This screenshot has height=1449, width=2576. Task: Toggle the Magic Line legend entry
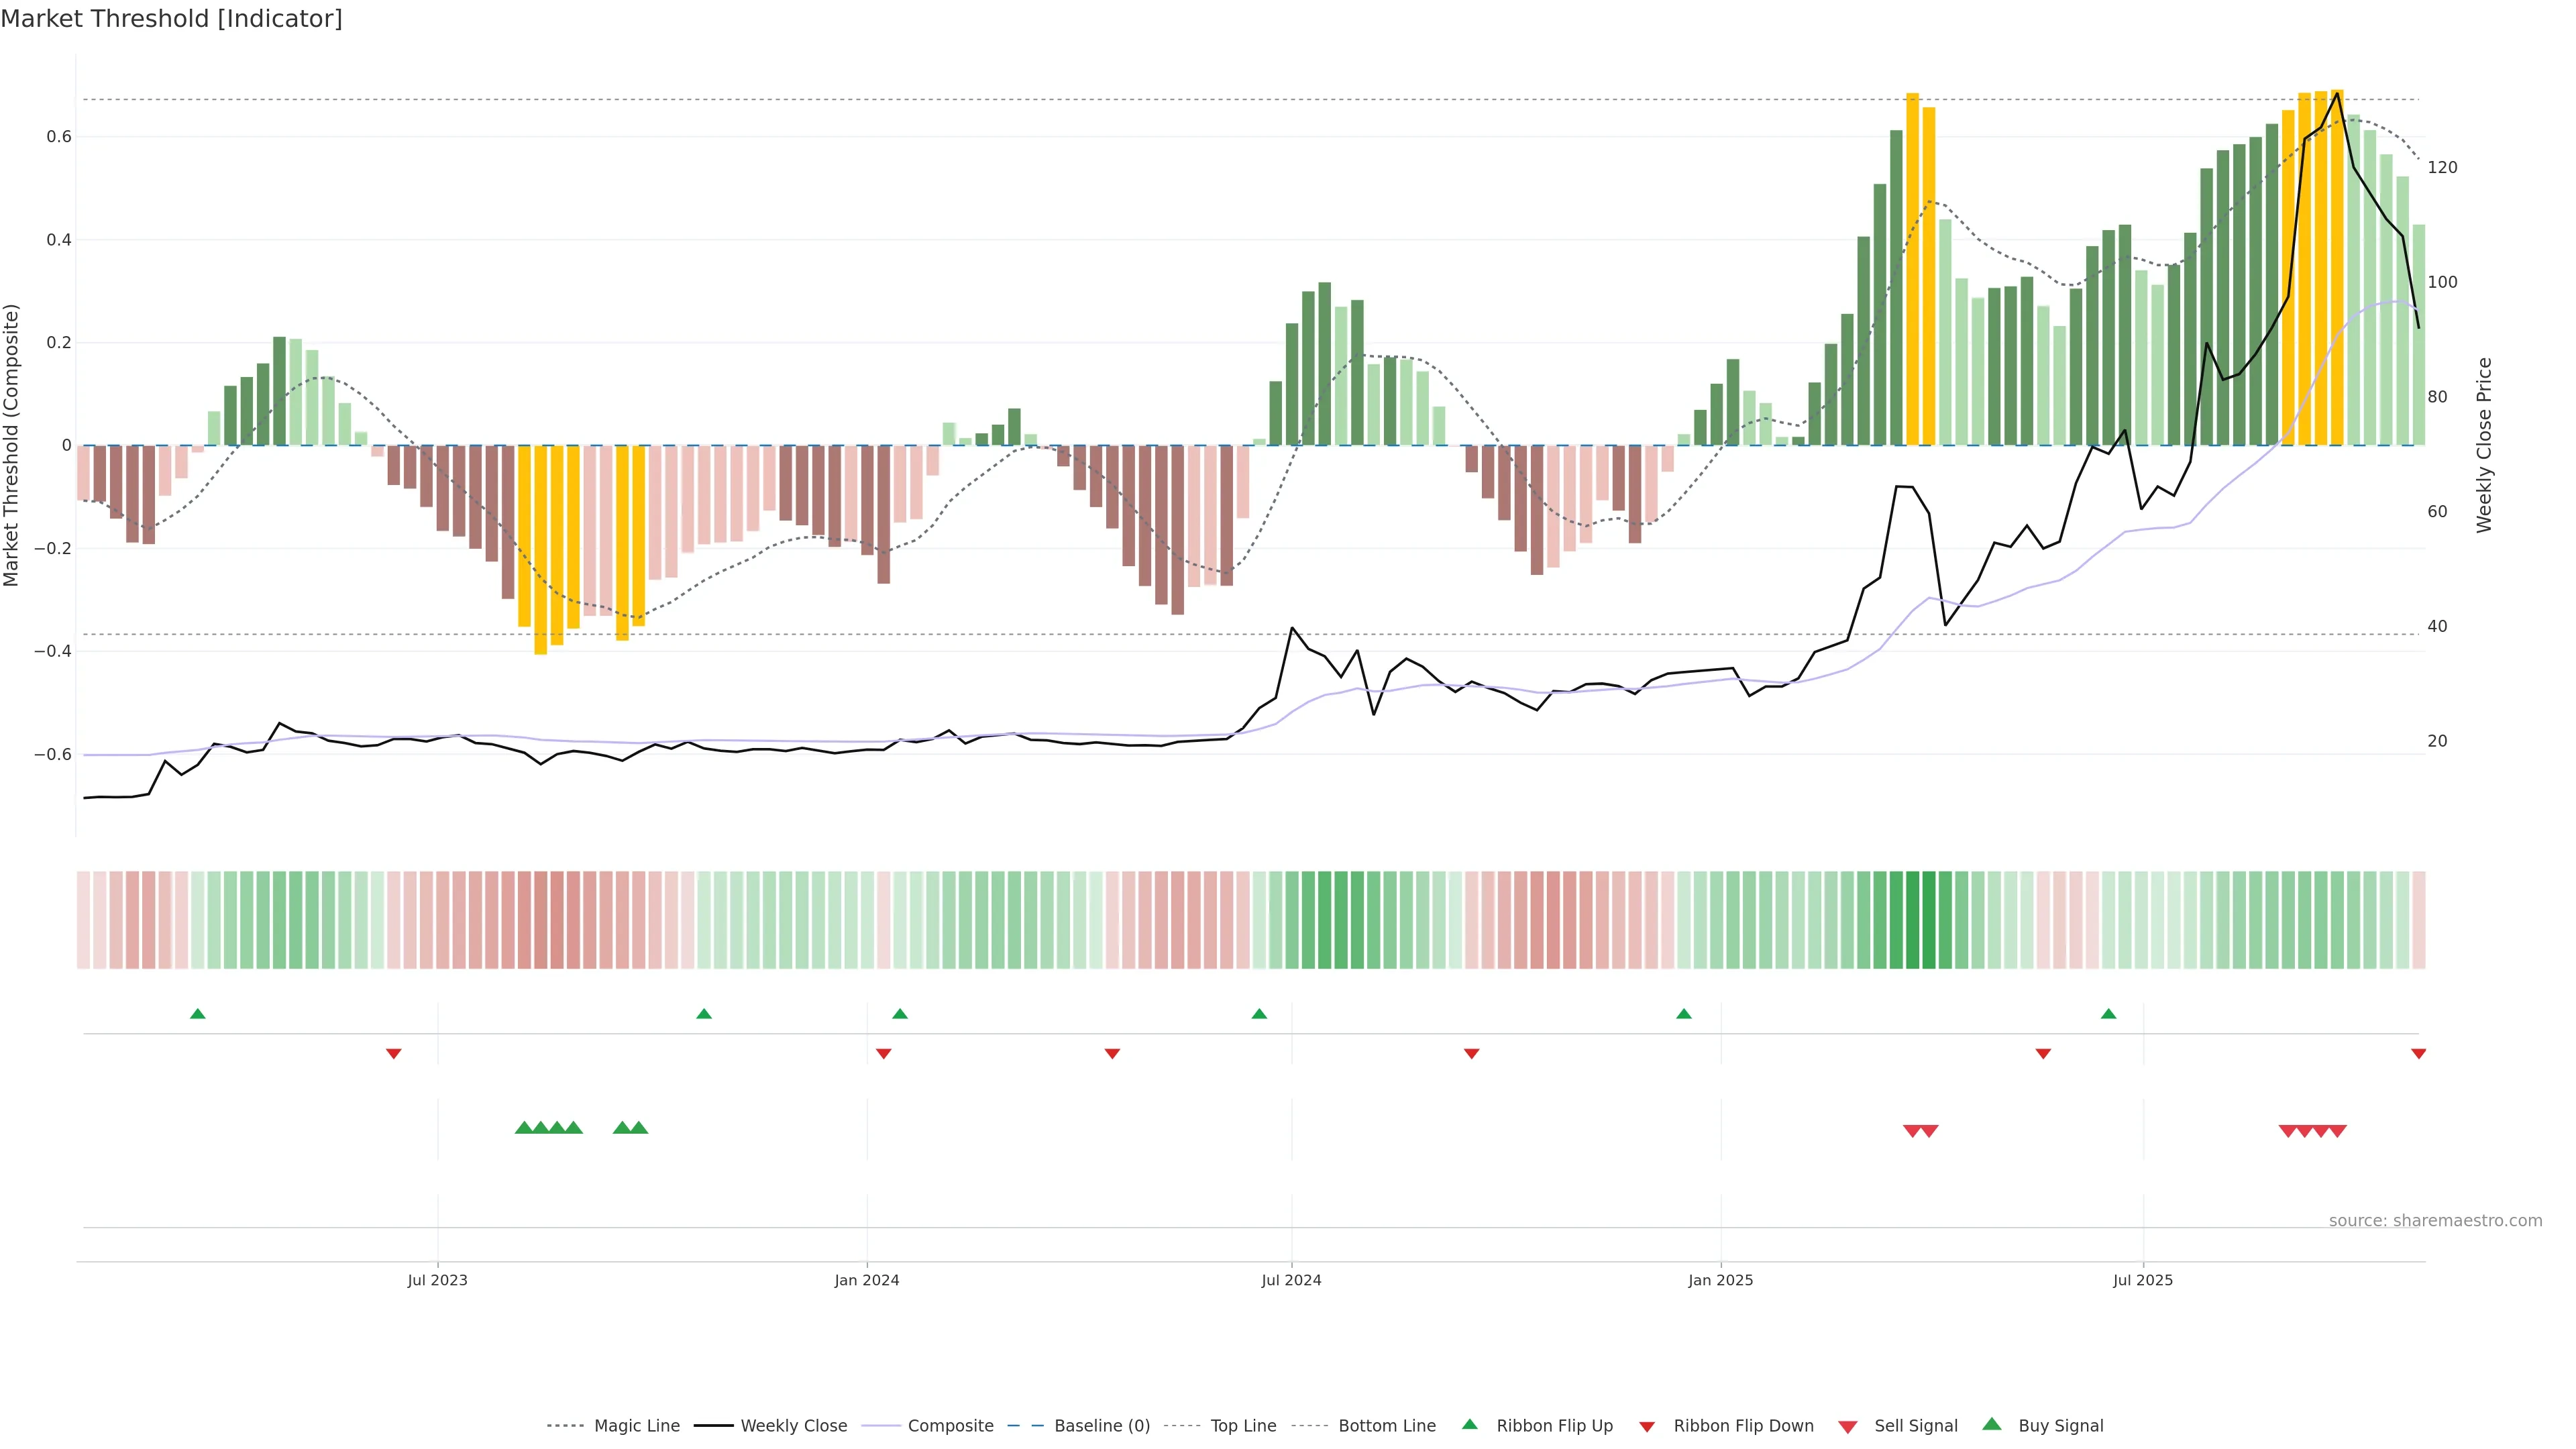(x=636, y=1426)
